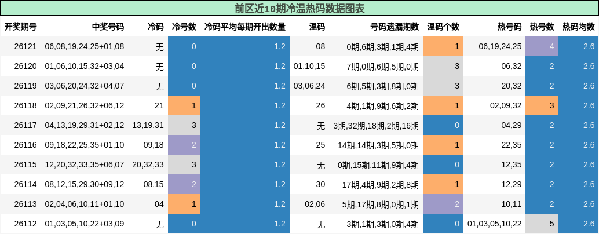The height and width of the screenshot is (234, 599).
Task: Click the 冷码 column header
Action: [155, 27]
